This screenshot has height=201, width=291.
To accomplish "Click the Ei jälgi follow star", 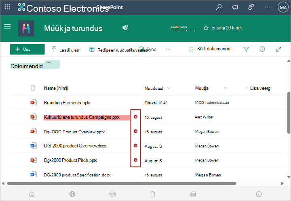I will tap(206, 28).
